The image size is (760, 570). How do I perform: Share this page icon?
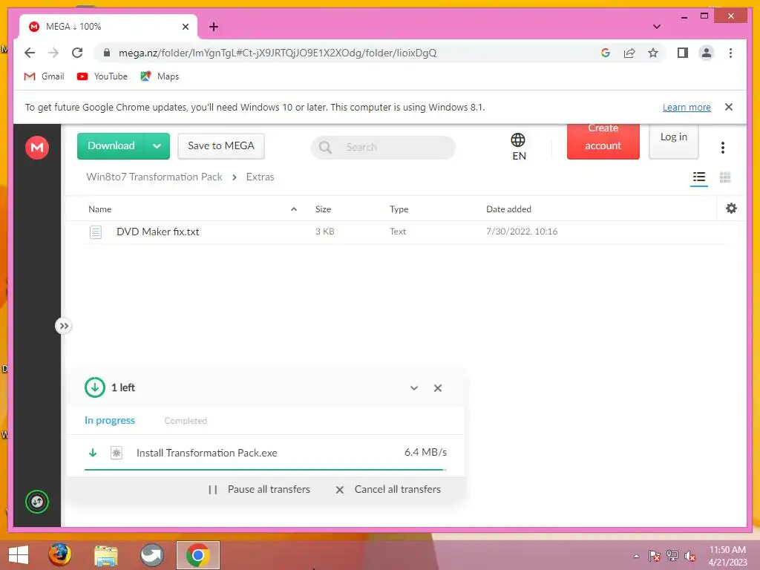click(629, 53)
